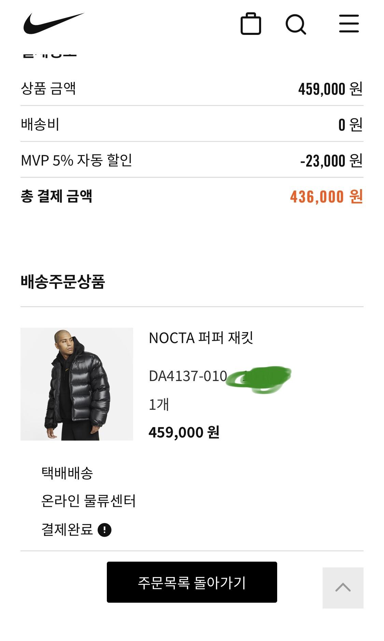Click the -23,000 원 discount amount
This screenshot has width=384, height=641.
[331, 161]
